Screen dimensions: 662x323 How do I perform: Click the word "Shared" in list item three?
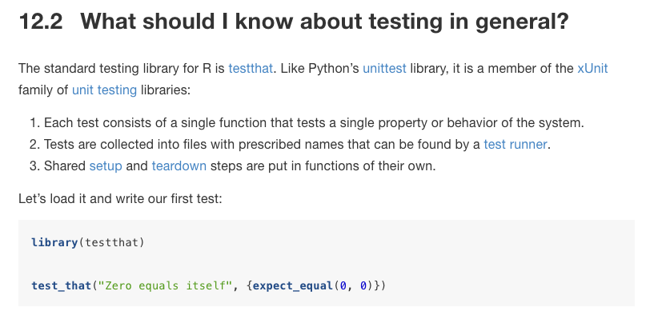[65, 165]
